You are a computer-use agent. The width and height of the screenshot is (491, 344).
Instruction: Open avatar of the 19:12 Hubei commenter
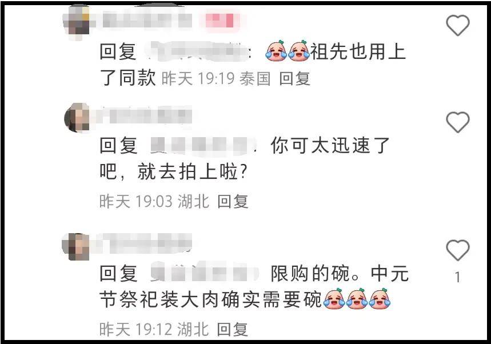[76, 247]
